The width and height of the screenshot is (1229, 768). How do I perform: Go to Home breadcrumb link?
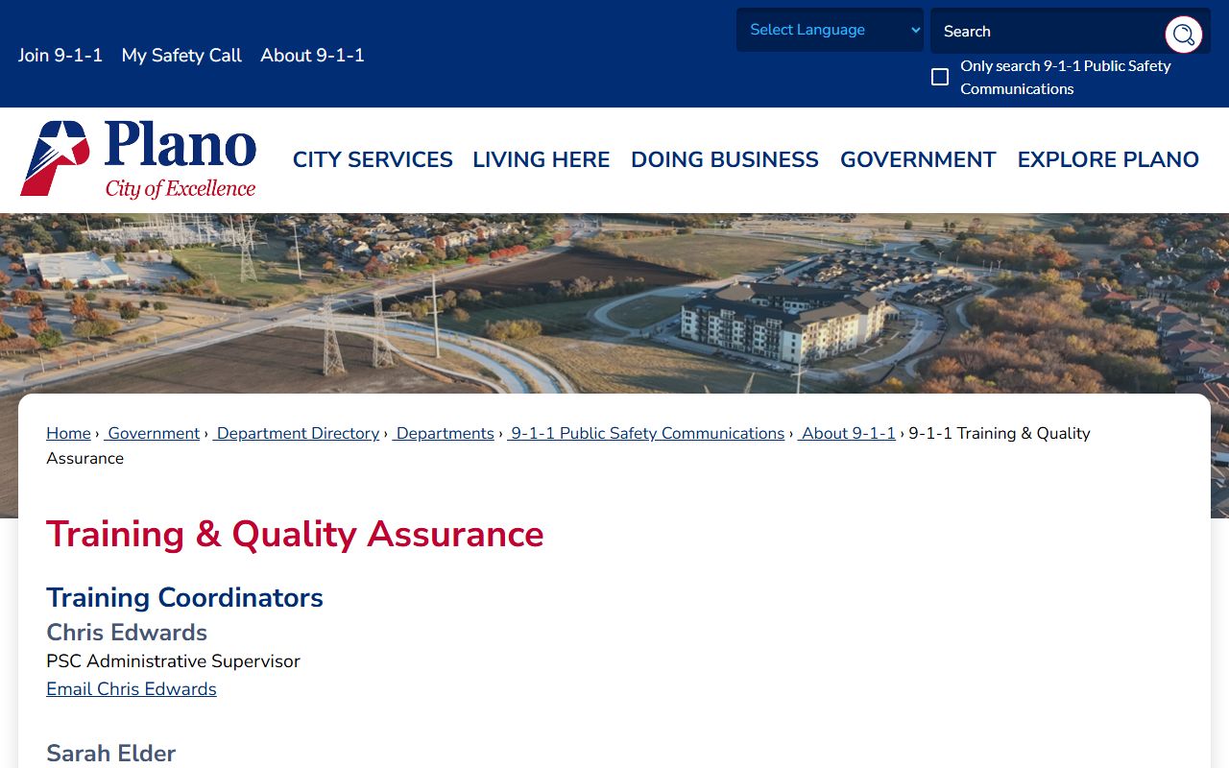(68, 433)
